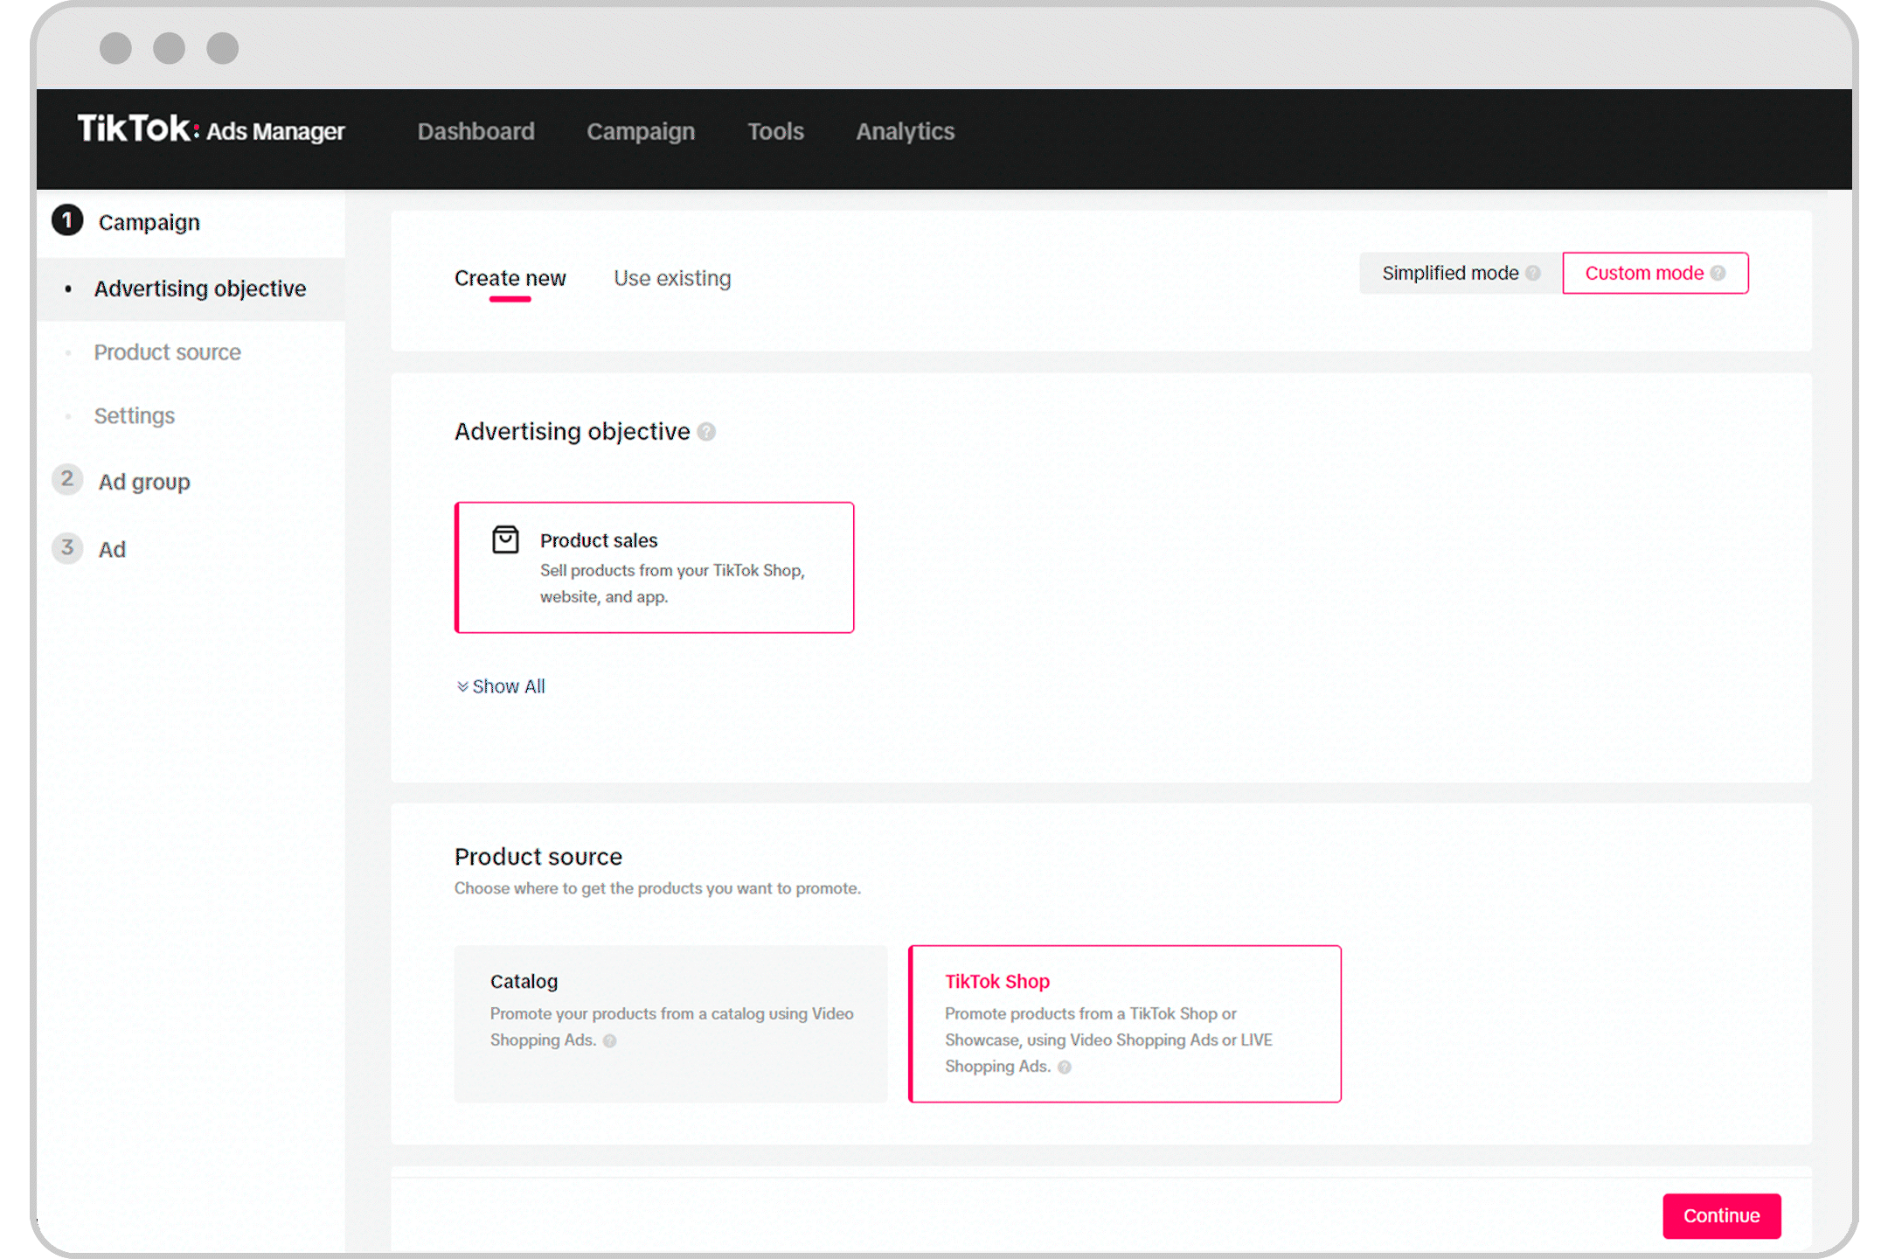Open the Dashboard menu
Image resolution: width=1888 pixels, height=1259 pixels.
475,131
